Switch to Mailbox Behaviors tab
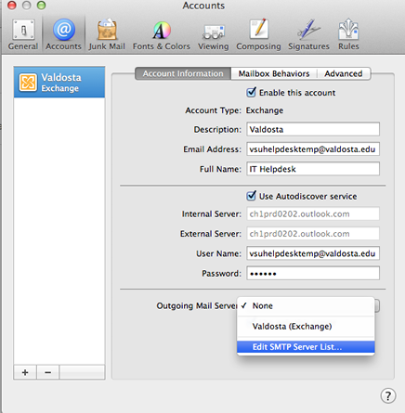This screenshot has height=413, width=405. click(x=274, y=73)
